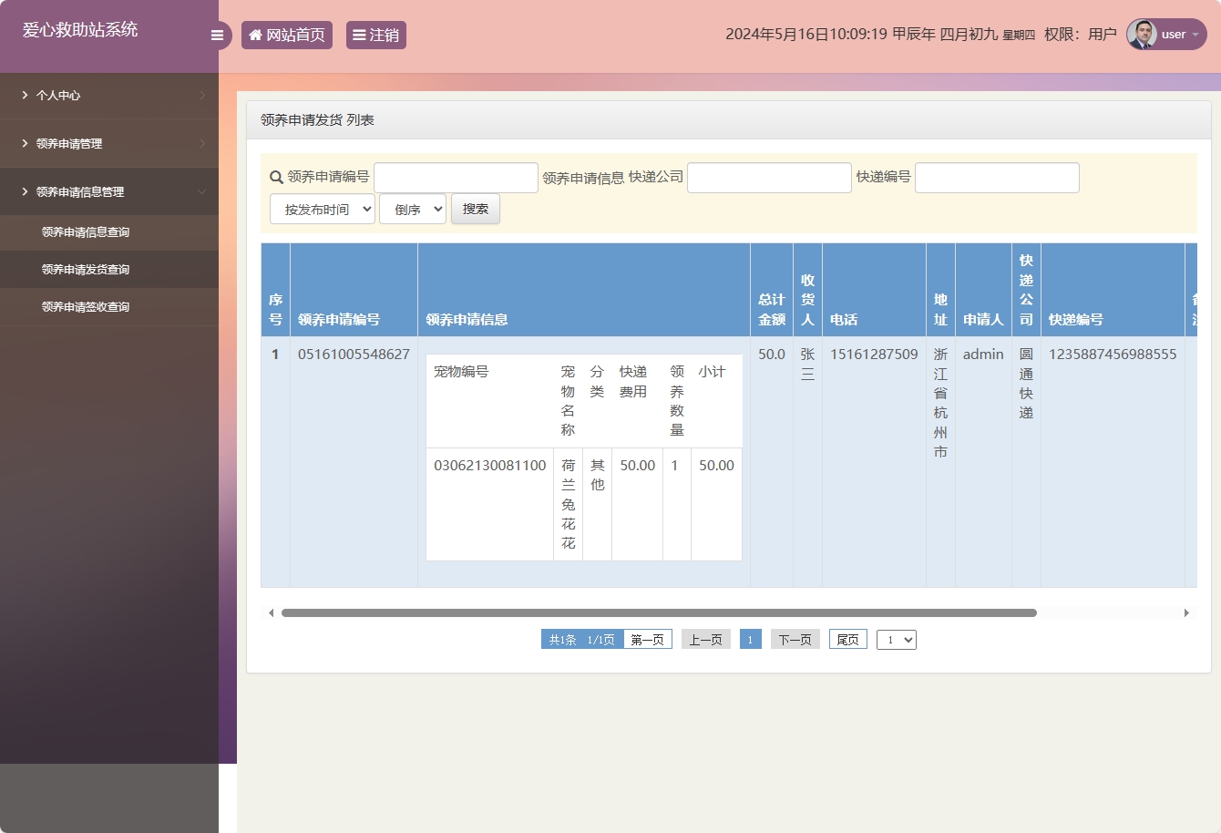Expand the 领养申请管理 sidebar menu

109,144
